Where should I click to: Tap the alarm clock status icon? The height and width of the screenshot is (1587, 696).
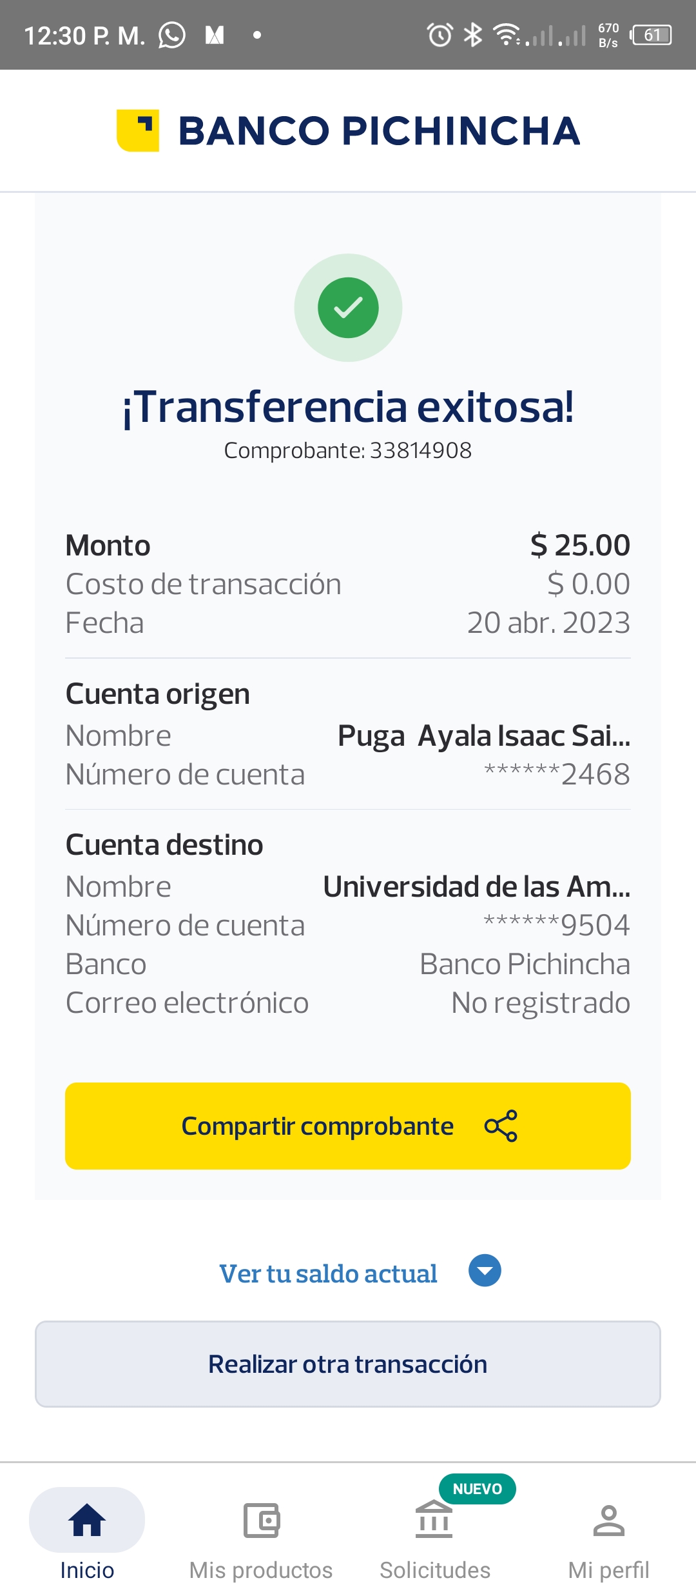(440, 35)
